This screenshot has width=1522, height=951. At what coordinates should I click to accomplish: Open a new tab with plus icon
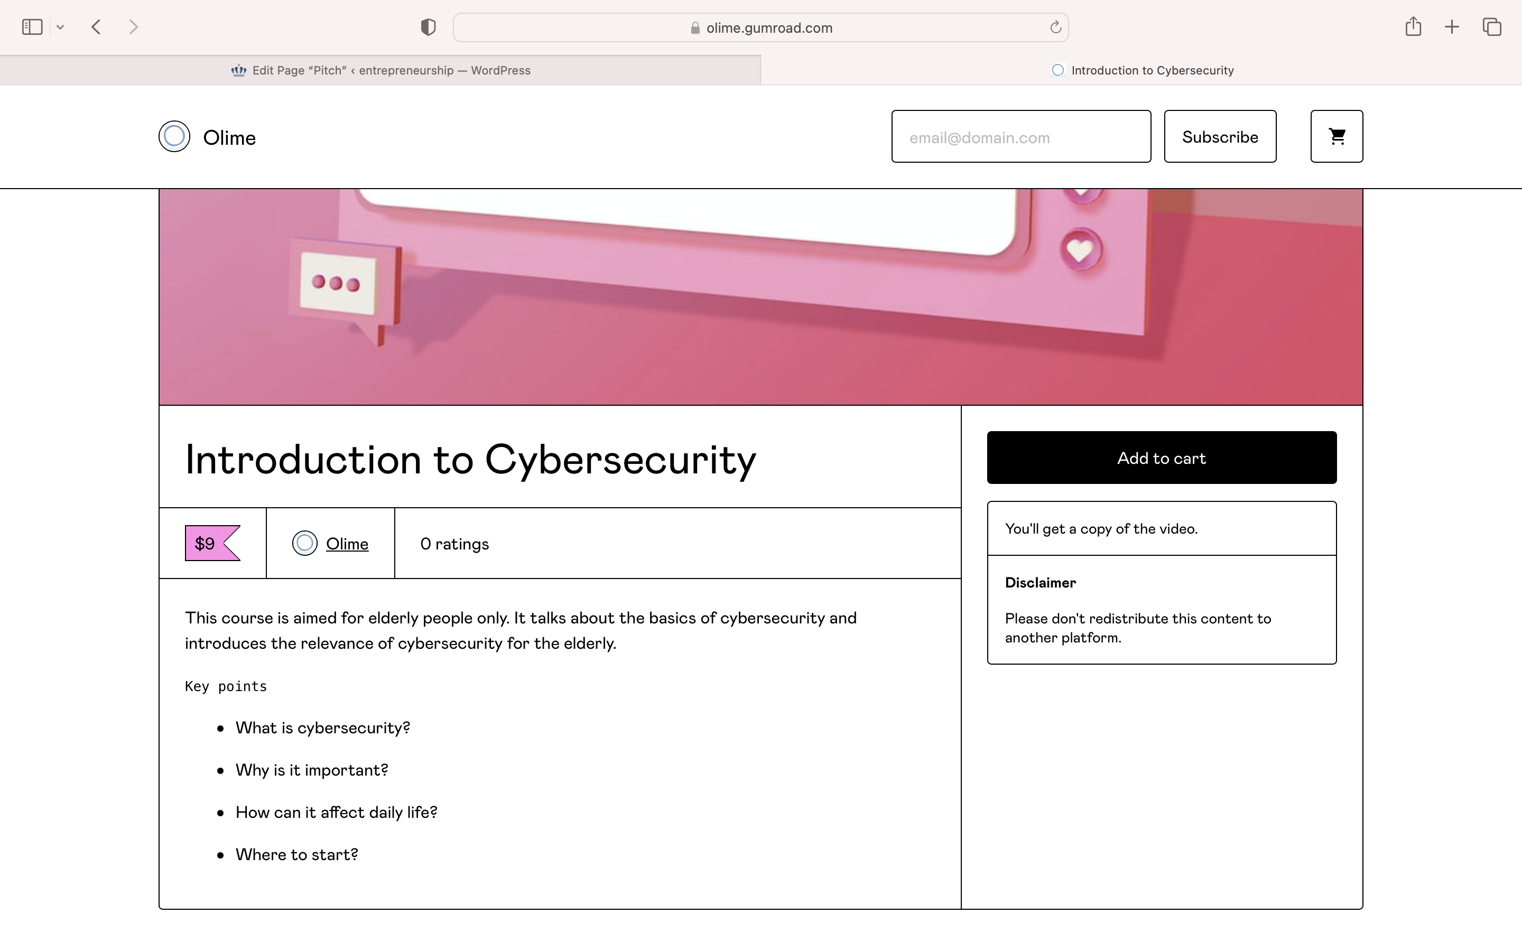click(1452, 27)
